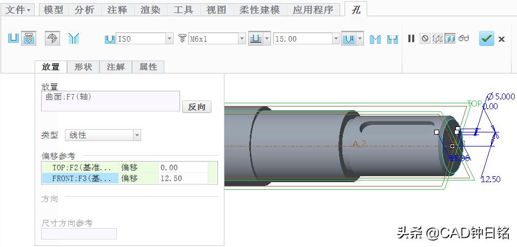Switch to the 工具 tab
The width and height of the screenshot is (517, 247).
click(183, 10)
